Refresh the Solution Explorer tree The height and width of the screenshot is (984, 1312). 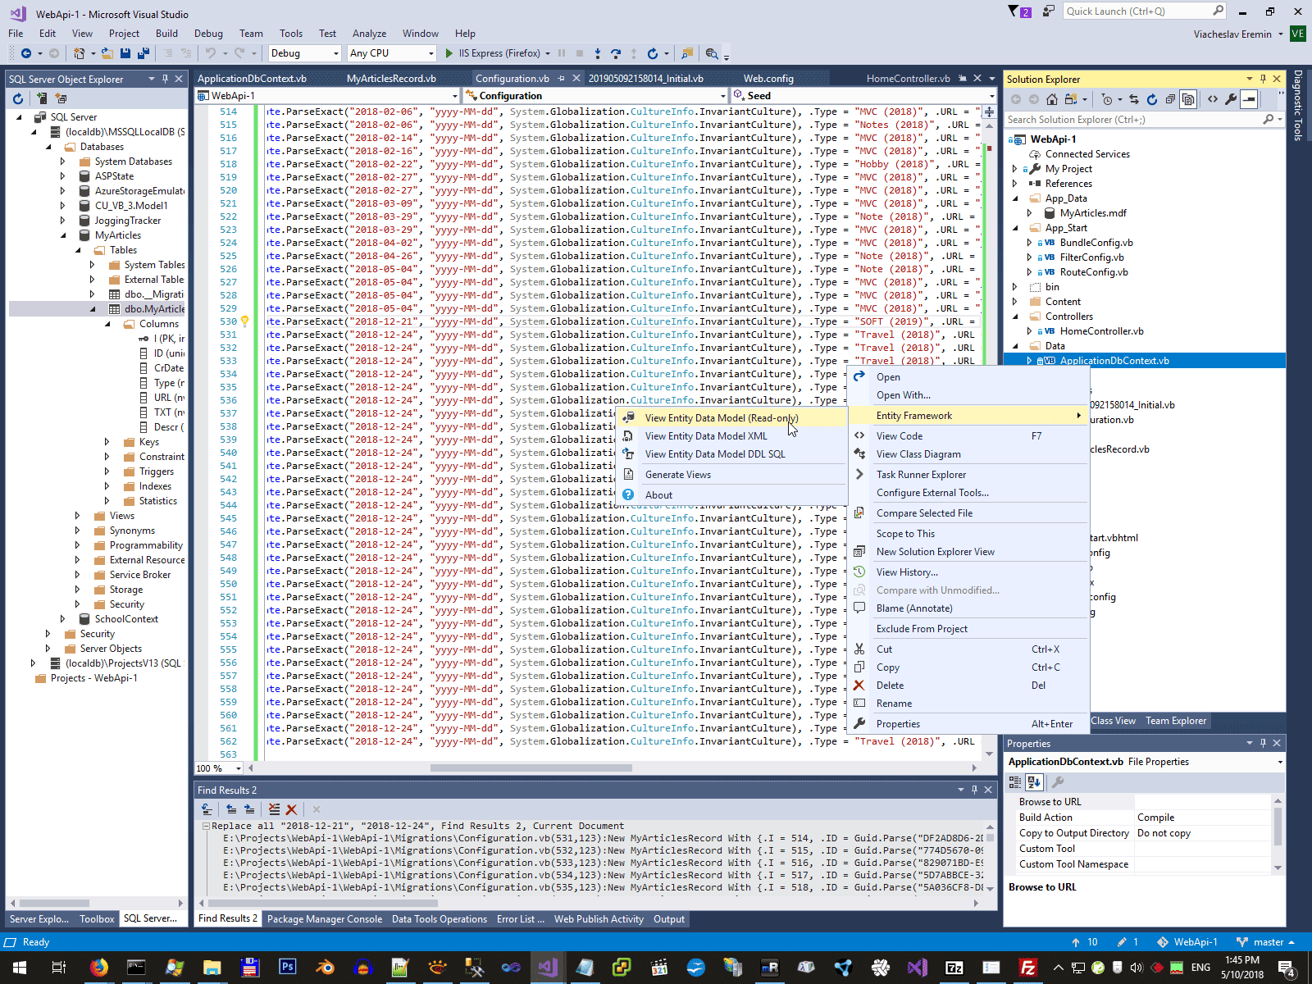tap(1152, 99)
